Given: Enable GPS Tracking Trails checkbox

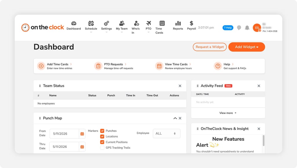Looking at the screenshot, I should pos(102,147).
